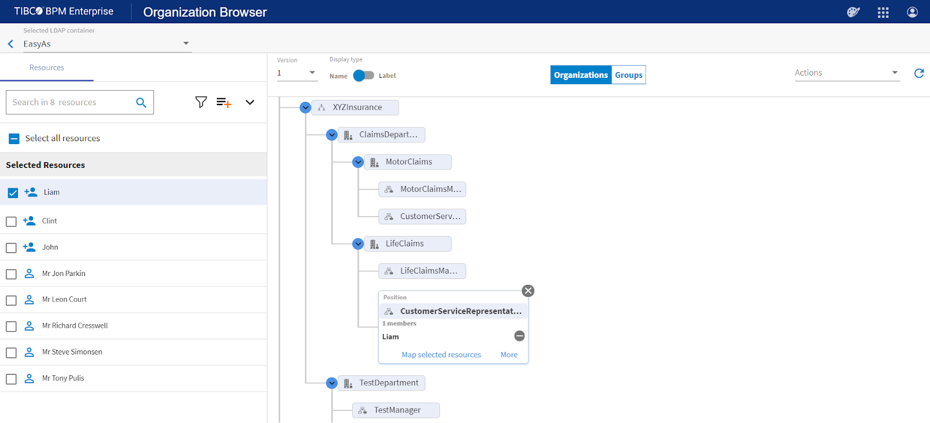Click the theme palette icon
The width and height of the screenshot is (930, 423).
click(853, 12)
